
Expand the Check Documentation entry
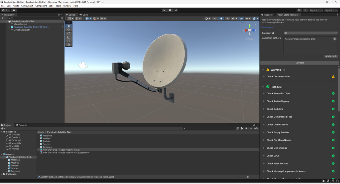(x=264, y=76)
